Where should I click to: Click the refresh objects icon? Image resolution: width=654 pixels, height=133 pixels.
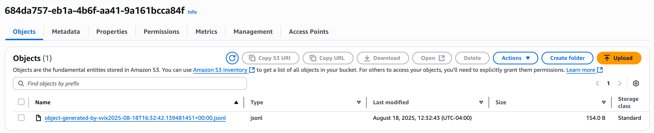[232, 58]
